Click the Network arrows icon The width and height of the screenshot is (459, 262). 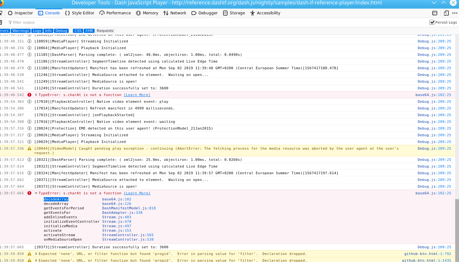click(166, 13)
